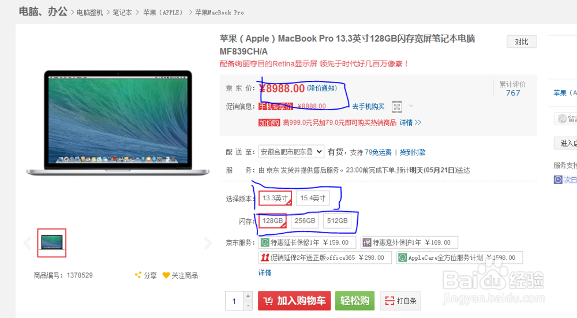
Task: Click previous thumbnail left arrow
Action: (x=27, y=243)
